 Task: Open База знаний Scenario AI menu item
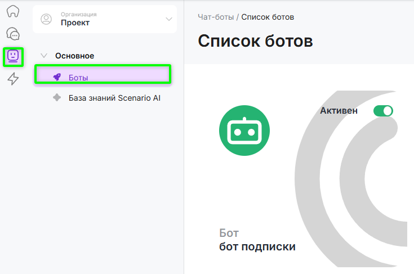click(115, 97)
